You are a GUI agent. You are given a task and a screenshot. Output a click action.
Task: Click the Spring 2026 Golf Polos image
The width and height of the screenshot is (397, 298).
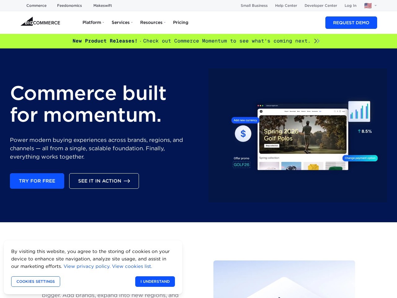point(303,134)
